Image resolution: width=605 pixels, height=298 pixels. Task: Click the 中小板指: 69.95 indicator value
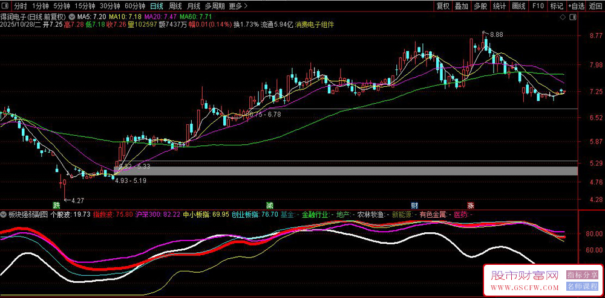point(206,215)
